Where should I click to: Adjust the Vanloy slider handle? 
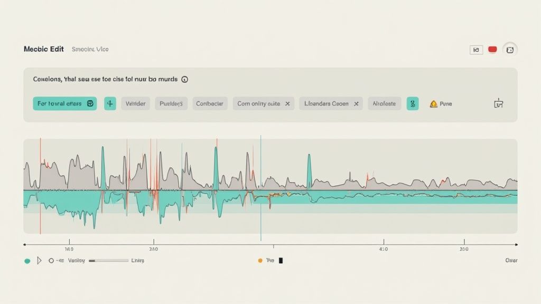point(92,260)
